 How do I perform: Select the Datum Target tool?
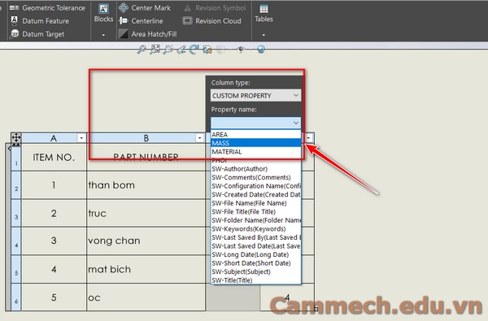point(37,34)
